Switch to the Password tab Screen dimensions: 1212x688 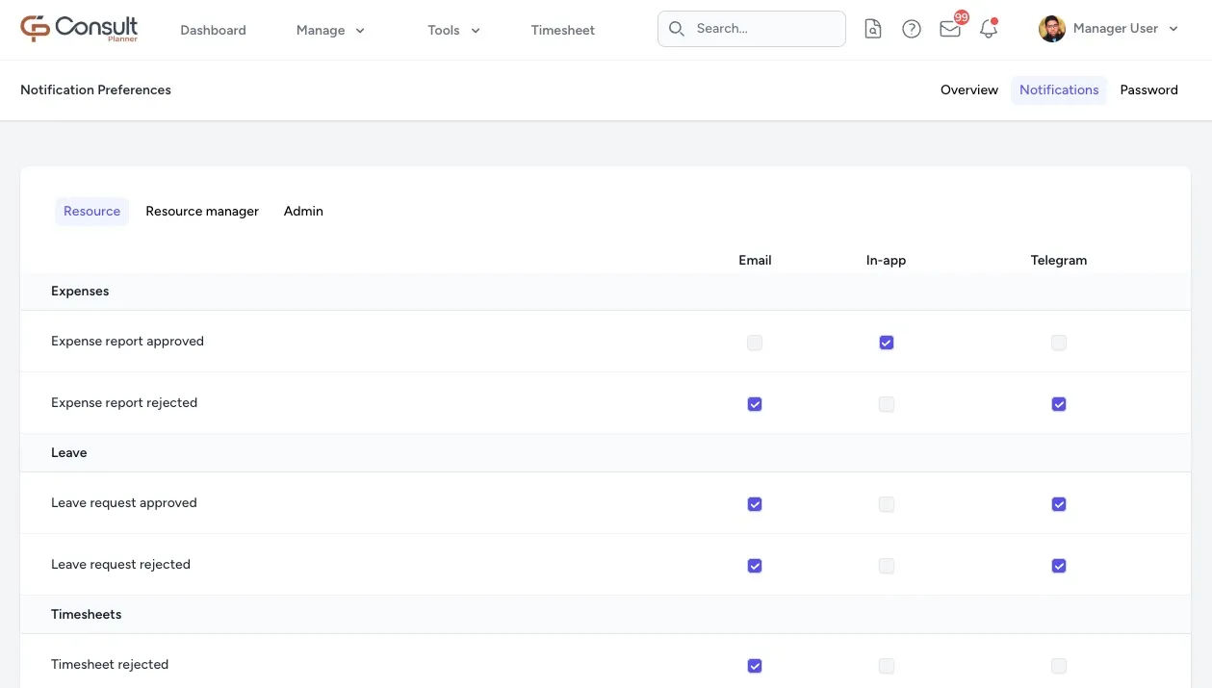[1148, 89]
